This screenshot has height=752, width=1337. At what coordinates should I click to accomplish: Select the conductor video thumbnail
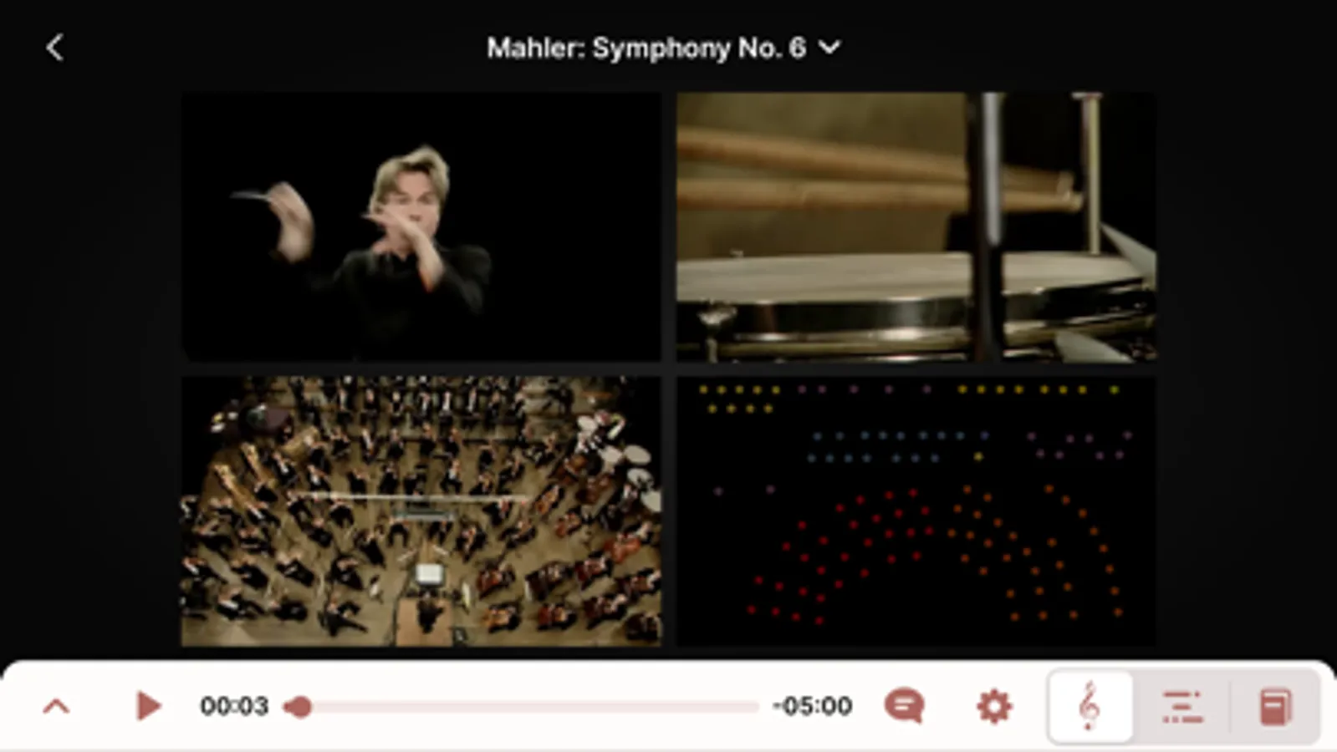421,227
